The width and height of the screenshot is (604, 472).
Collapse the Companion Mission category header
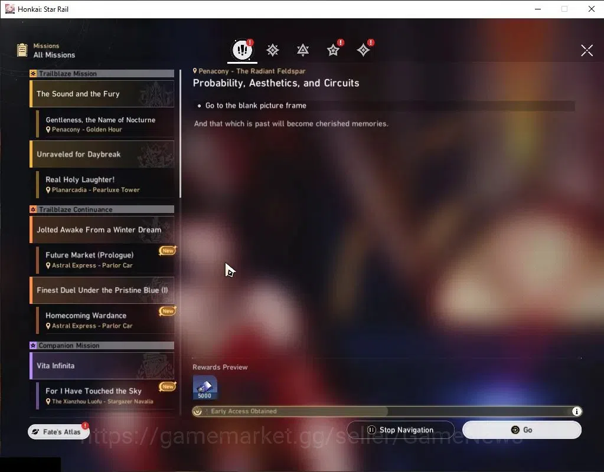[102, 345]
